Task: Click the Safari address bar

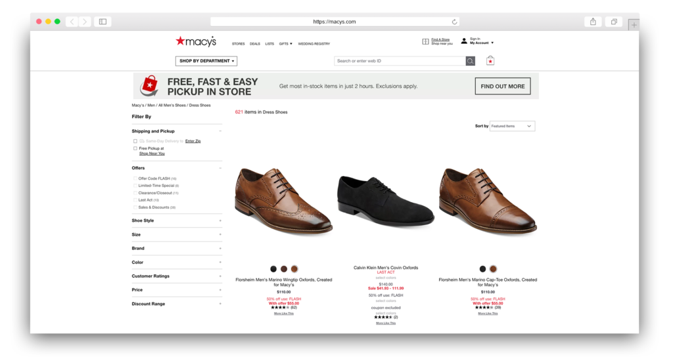Action: click(x=335, y=22)
